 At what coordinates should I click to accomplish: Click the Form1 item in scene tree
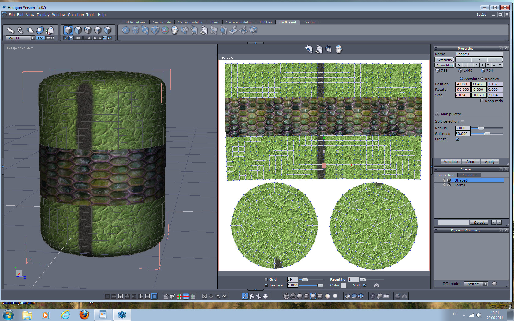(x=460, y=185)
